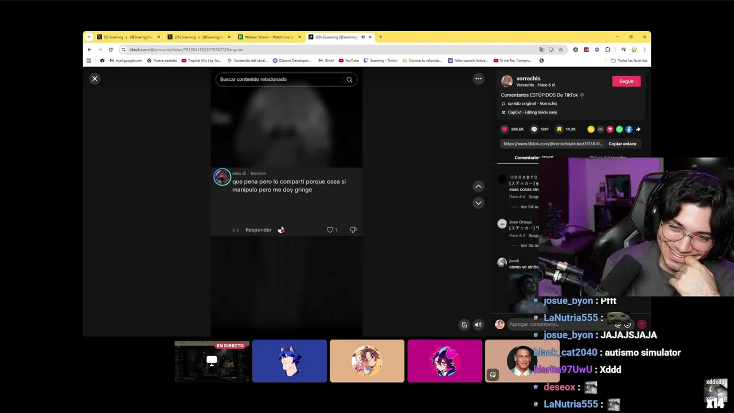Open the vorrachis username link
The height and width of the screenshot is (413, 734).
tap(528, 79)
